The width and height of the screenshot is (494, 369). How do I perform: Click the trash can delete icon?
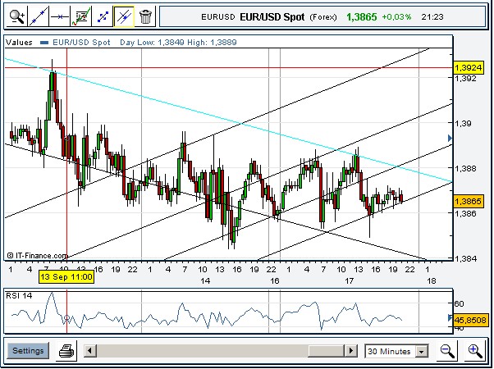pyautogui.click(x=145, y=16)
